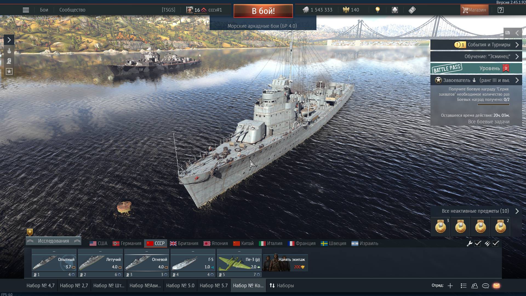Viewport: 526px width, 296px height.
Task: Collapse the right panel with left arrow
Action: (517, 33)
